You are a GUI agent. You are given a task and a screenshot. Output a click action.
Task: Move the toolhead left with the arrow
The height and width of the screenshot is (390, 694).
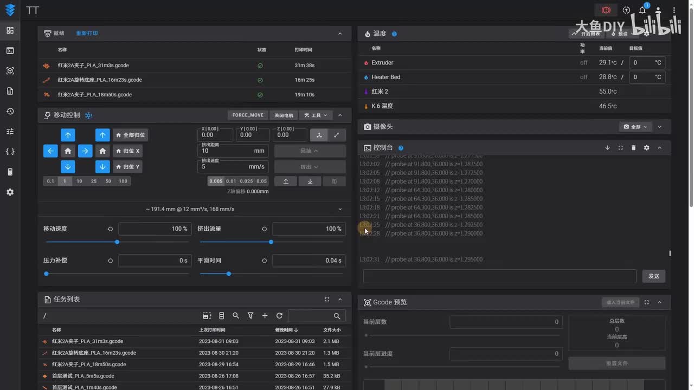coord(50,151)
